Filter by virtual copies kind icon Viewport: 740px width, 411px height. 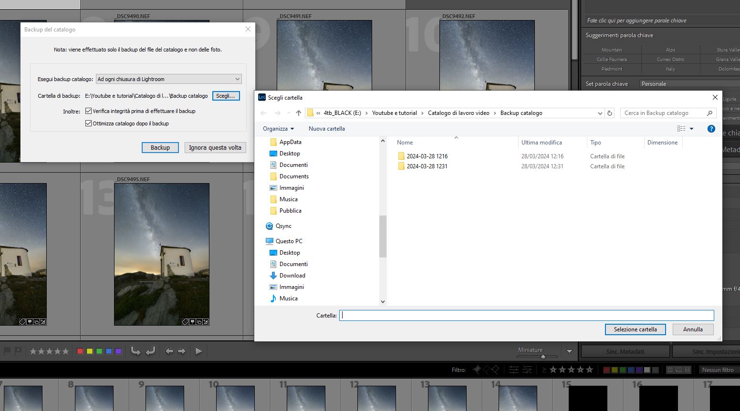[678, 370]
